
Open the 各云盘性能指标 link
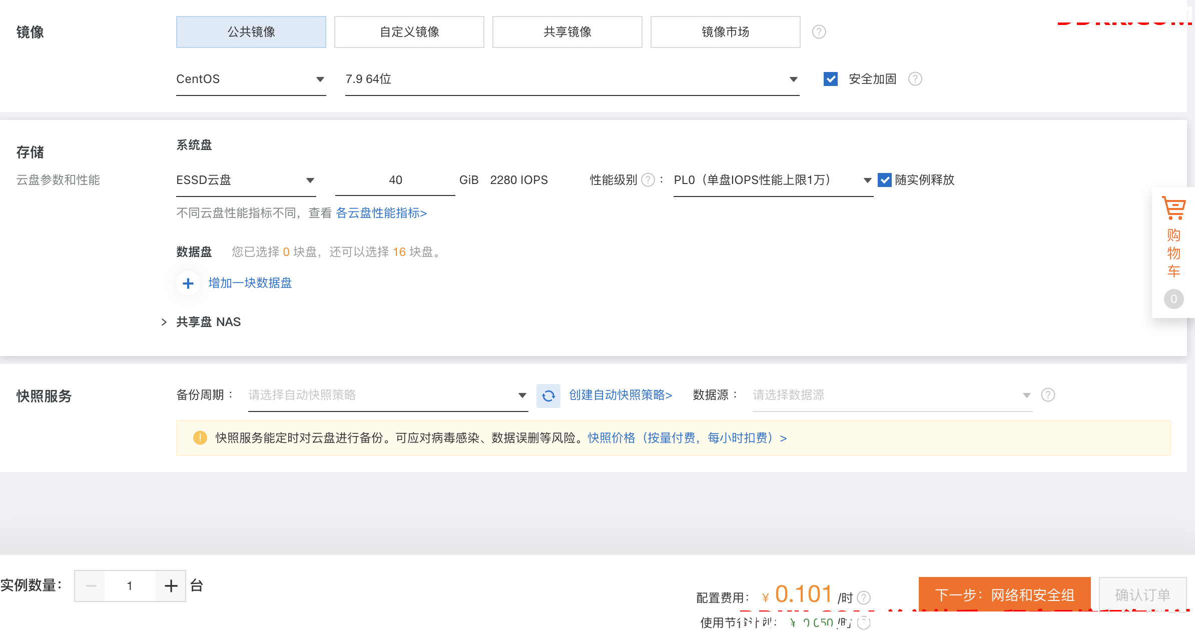[x=381, y=213]
